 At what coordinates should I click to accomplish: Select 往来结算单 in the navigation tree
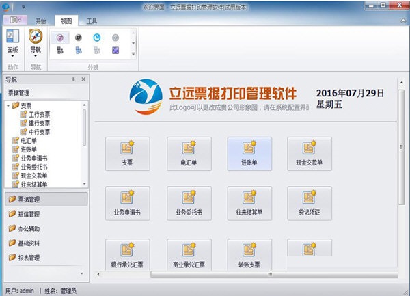point(30,184)
